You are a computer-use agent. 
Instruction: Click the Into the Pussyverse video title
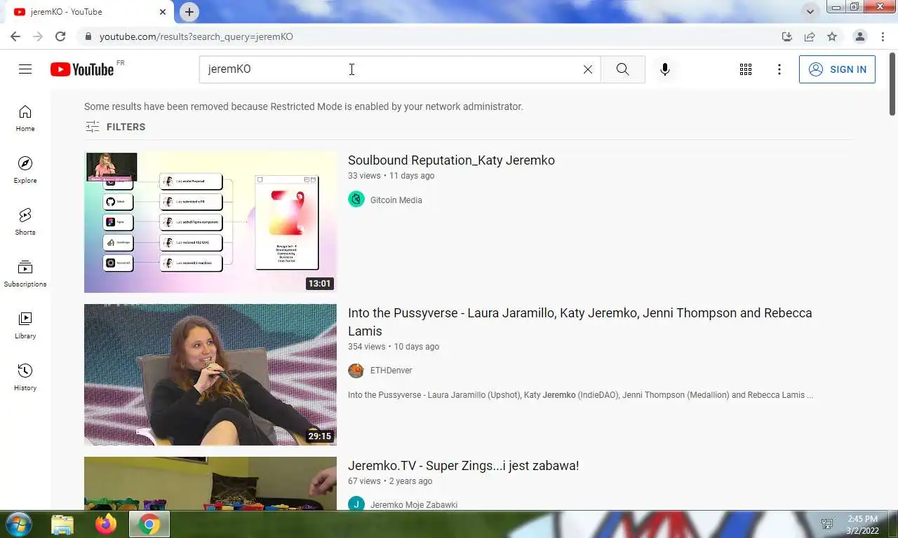point(580,322)
